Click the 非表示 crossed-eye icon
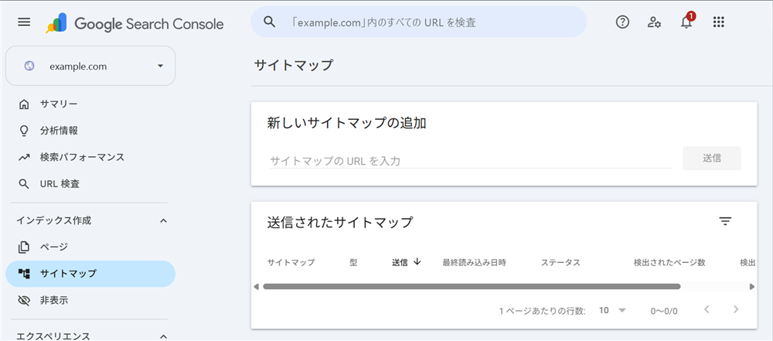 pyautogui.click(x=24, y=300)
